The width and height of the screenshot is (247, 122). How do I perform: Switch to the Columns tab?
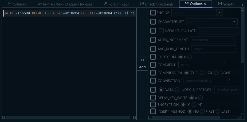coord(17,4)
